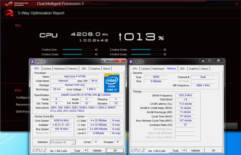Close the Dual Intelligent Processors 5 window

[237, 4]
